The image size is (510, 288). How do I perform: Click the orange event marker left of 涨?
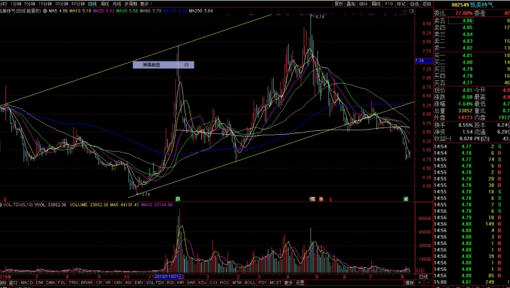click(x=312, y=199)
